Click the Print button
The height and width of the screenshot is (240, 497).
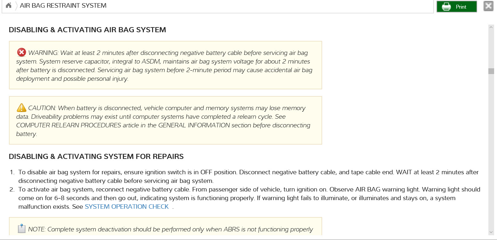[x=456, y=7]
